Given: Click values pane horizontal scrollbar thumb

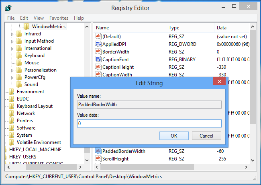Looking at the screenshot, I should pos(147,167).
